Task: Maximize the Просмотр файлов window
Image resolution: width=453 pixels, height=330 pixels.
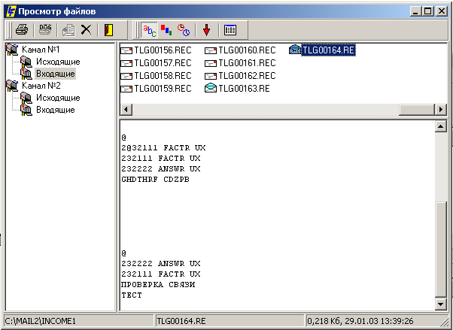Action: (x=428, y=11)
